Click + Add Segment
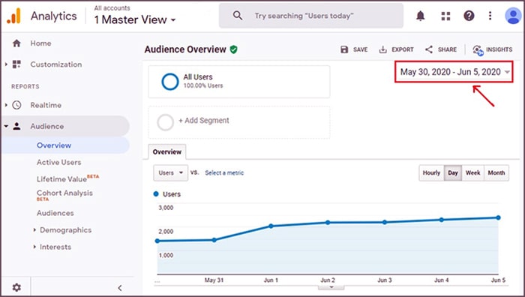 (x=204, y=121)
